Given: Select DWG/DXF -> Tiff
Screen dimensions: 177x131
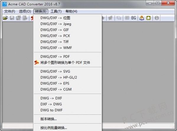Looking at the screenshot, I should 68,42.
